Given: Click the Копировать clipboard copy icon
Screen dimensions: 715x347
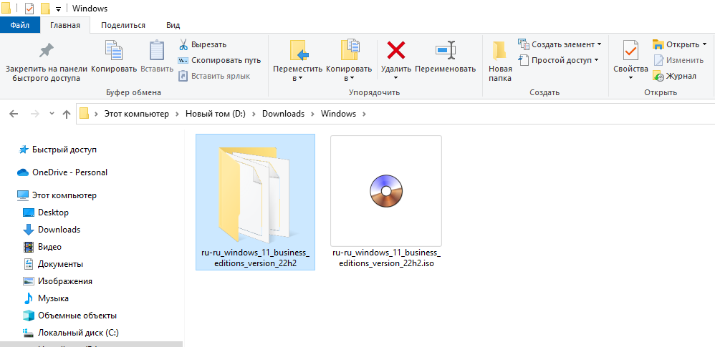Looking at the screenshot, I should tap(113, 51).
